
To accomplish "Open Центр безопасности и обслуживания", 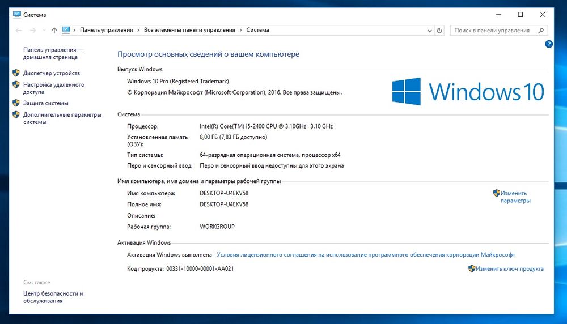I will tap(53, 297).
